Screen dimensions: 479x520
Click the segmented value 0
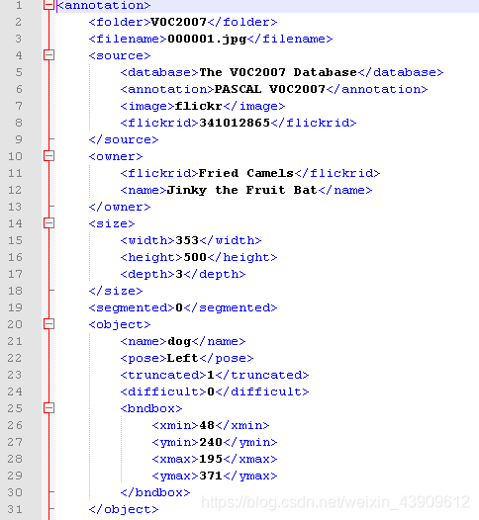179,308
